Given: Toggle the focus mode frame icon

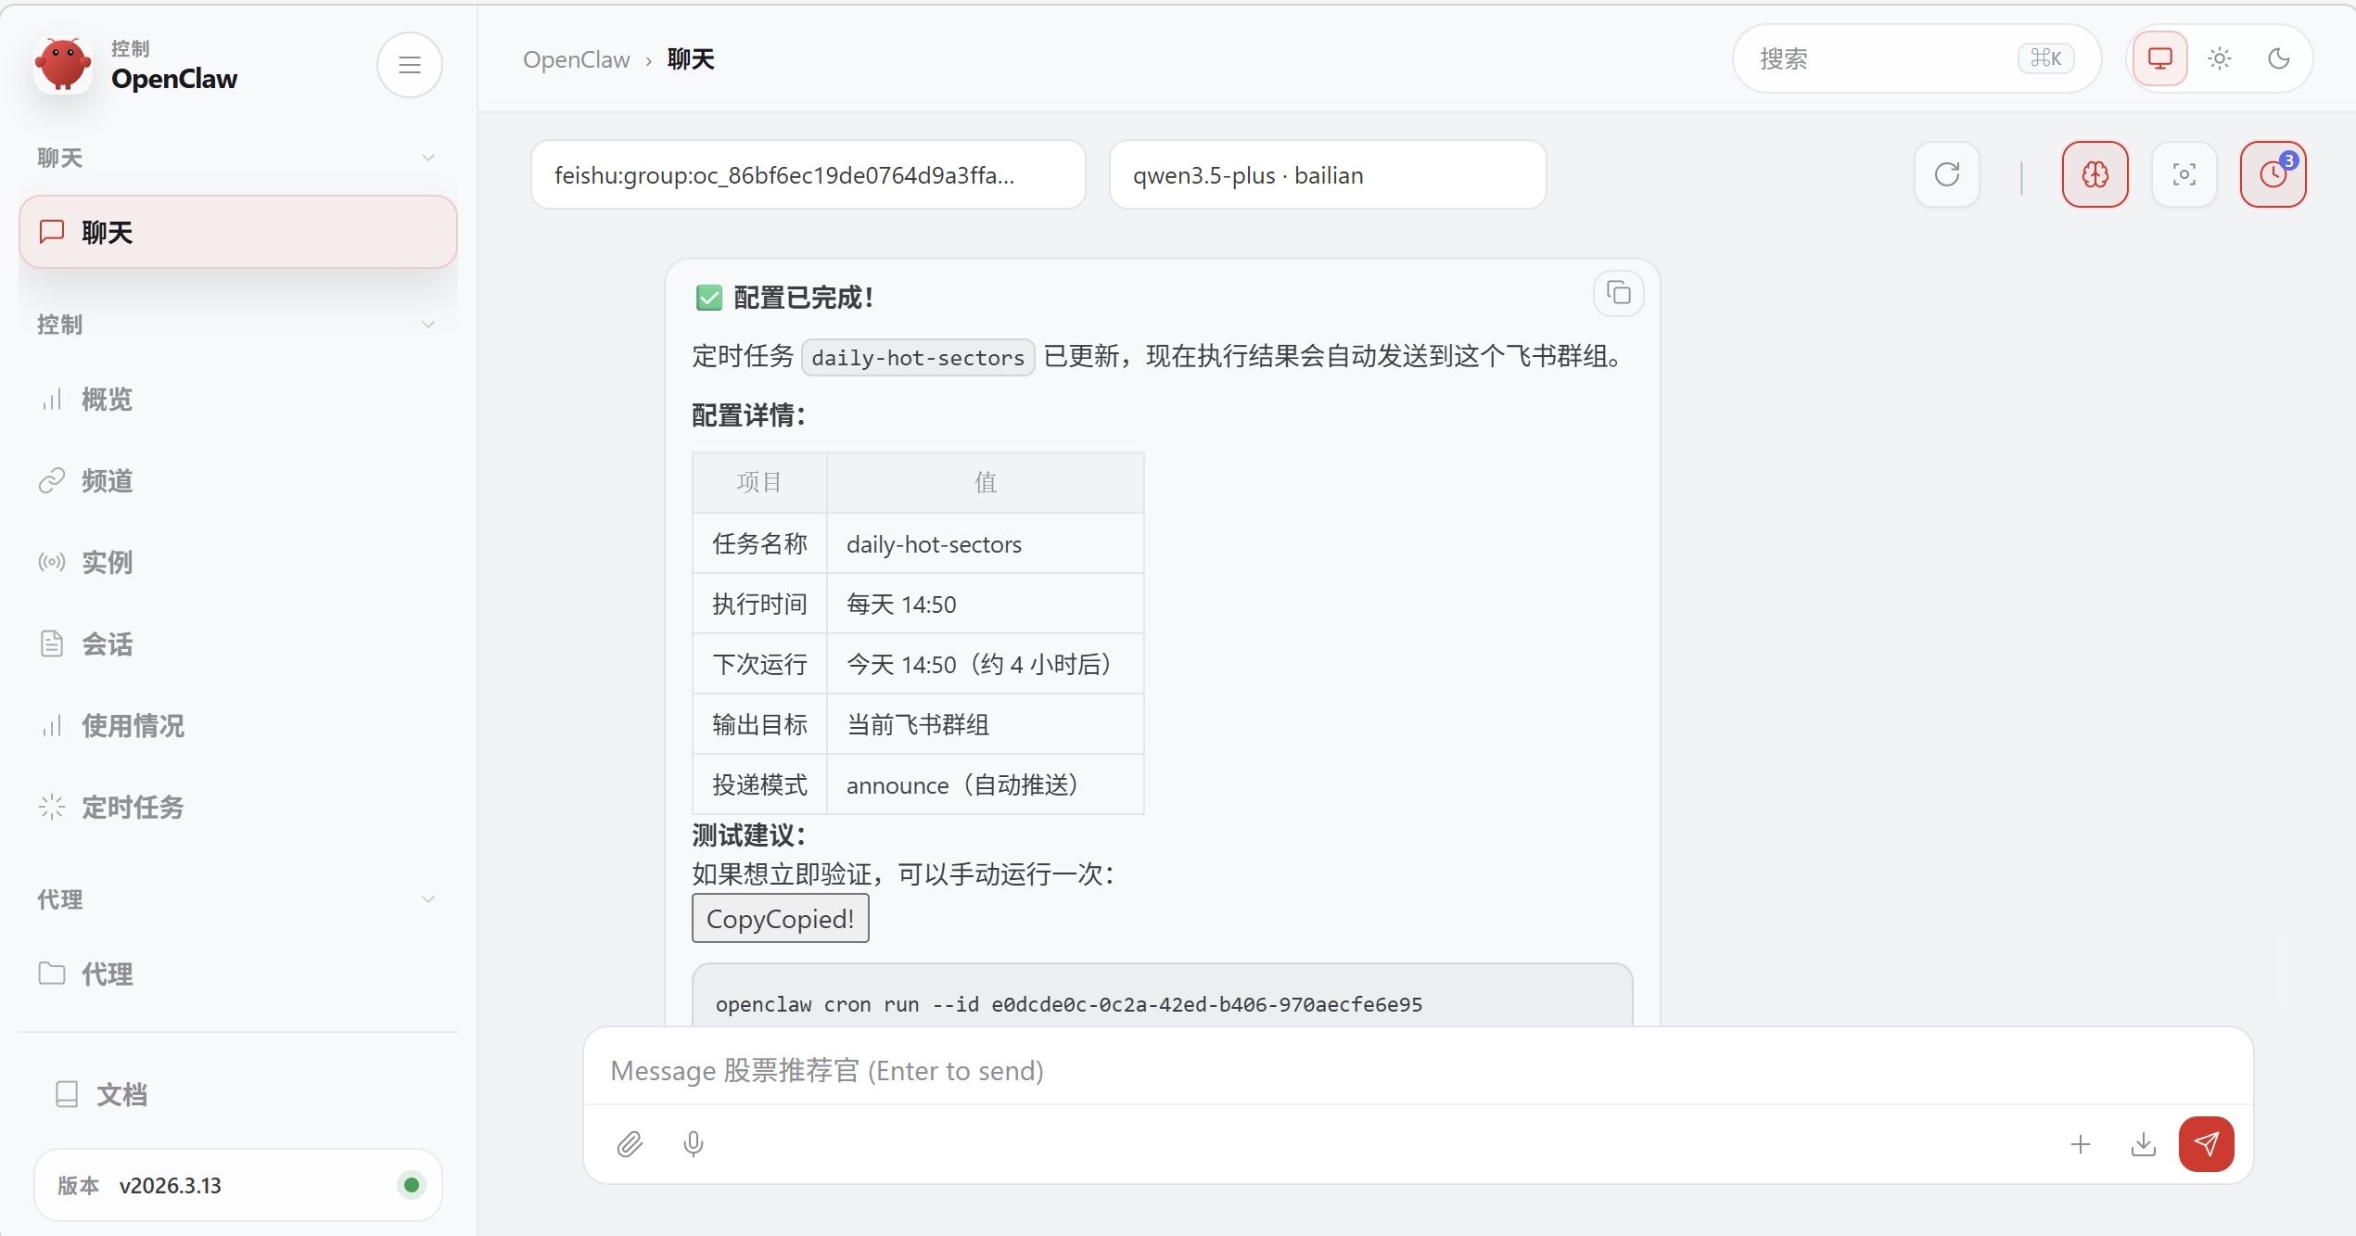Looking at the screenshot, I should [2184, 174].
